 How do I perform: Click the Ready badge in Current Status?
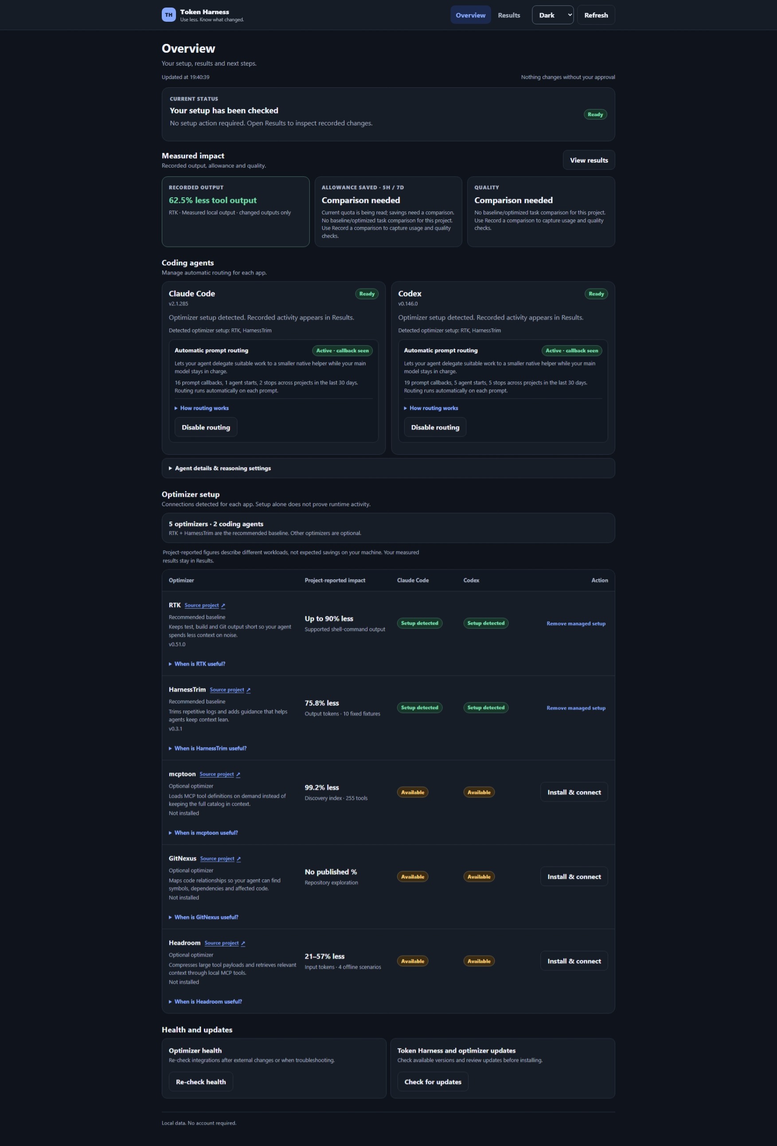pos(595,114)
